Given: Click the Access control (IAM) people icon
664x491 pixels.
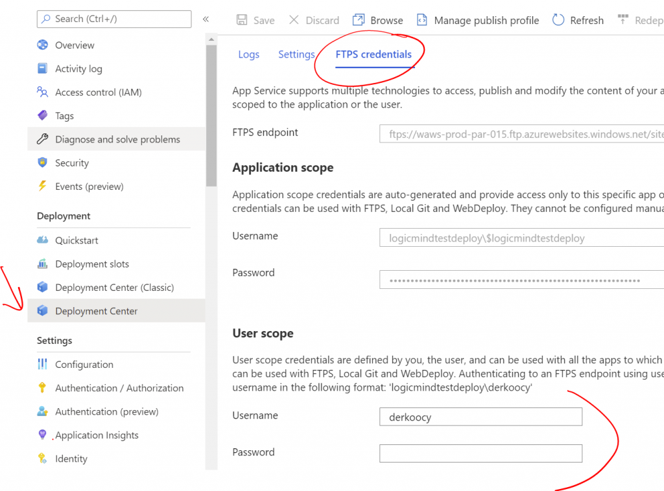Looking at the screenshot, I should (42, 92).
